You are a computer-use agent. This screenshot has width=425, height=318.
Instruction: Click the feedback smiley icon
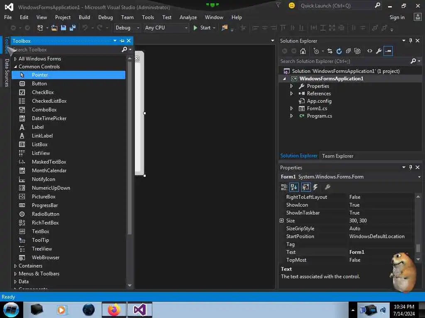(x=292, y=5)
